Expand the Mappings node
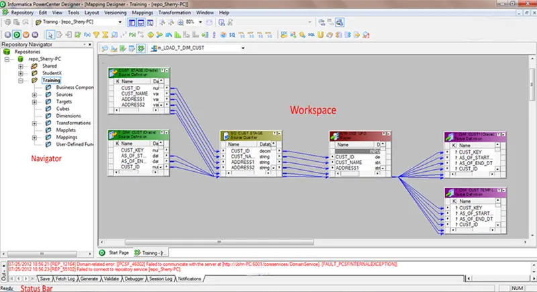The height and width of the screenshot is (292, 537). 34,137
